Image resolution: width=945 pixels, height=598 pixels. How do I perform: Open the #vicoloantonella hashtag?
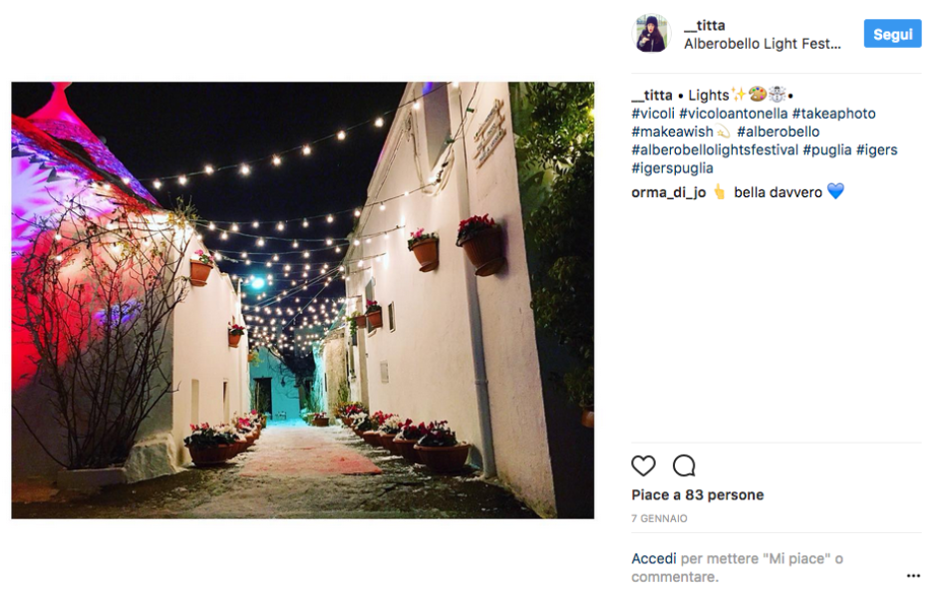click(x=733, y=114)
